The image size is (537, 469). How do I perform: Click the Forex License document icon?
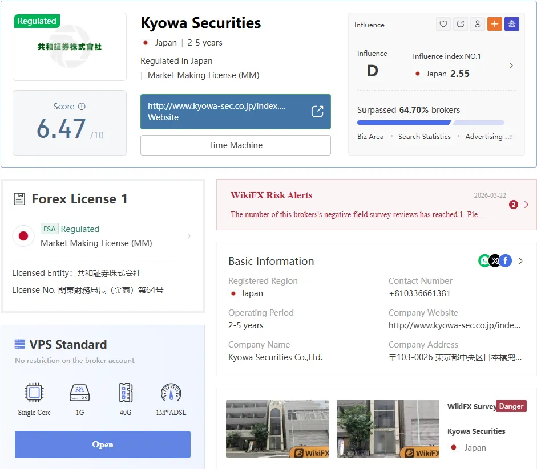point(19,199)
